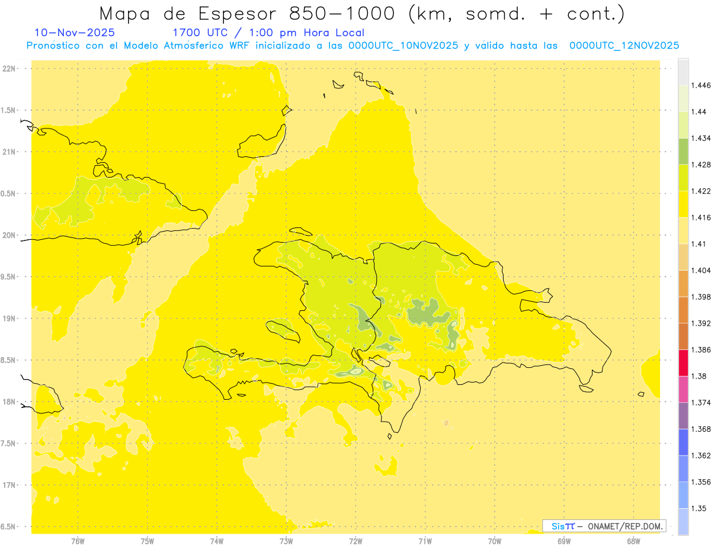Click the colorbar value "1.44"
Screen dimensions: 711x549
coord(698,111)
